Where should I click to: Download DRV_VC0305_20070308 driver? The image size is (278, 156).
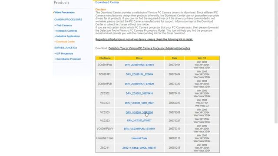139,113
